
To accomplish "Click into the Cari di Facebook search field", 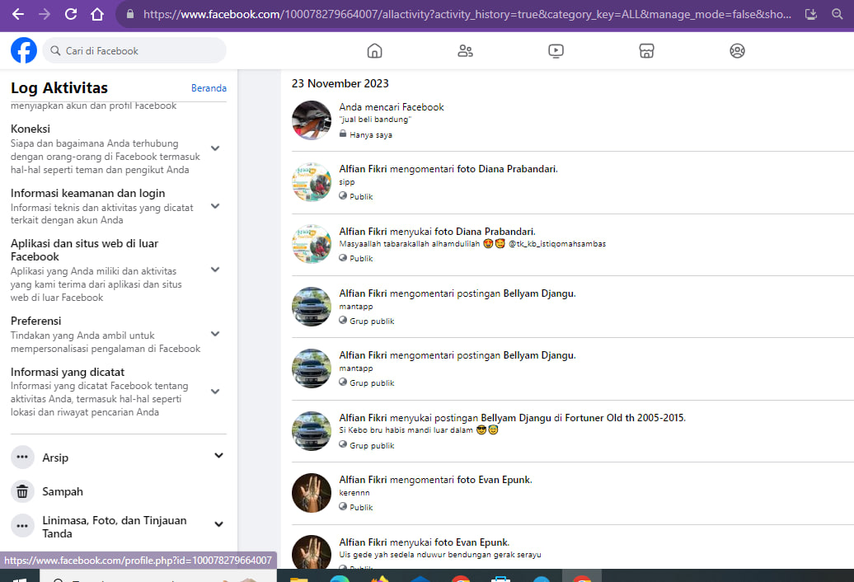I will 134,50.
